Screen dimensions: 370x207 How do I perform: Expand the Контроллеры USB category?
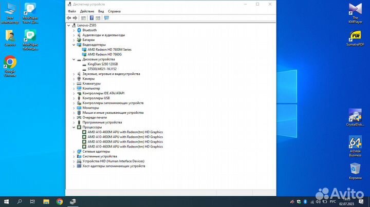(73, 98)
